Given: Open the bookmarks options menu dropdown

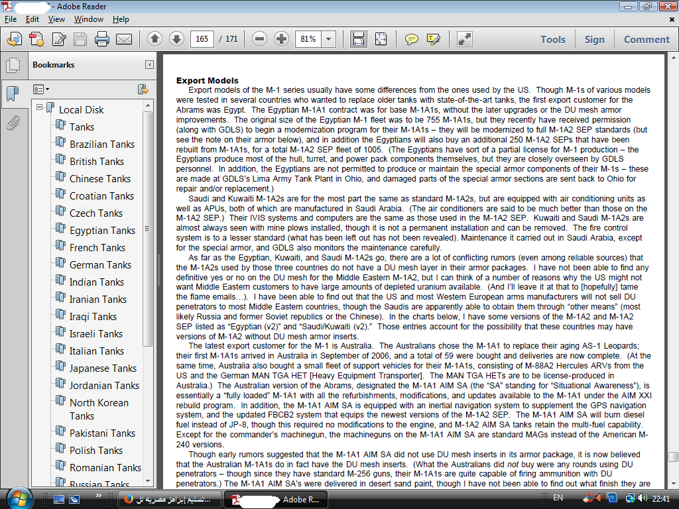Looking at the screenshot, I should 40,89.
